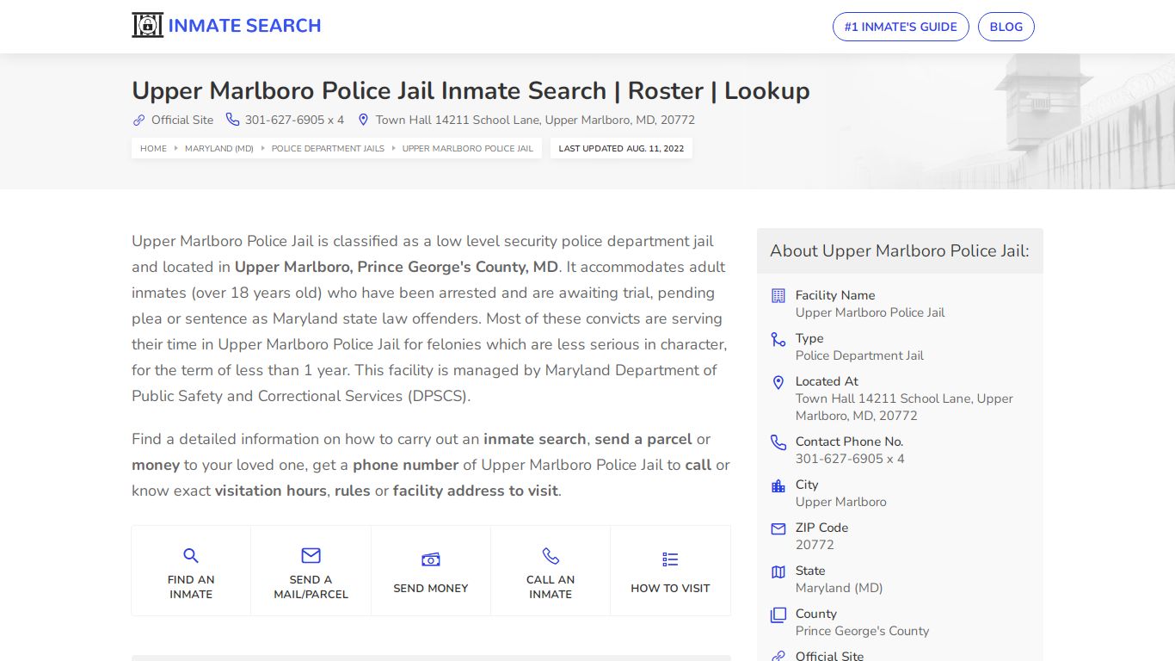
Task: Click the phone icon beside Contact Phone No.
Action: [x=778, y=442]
